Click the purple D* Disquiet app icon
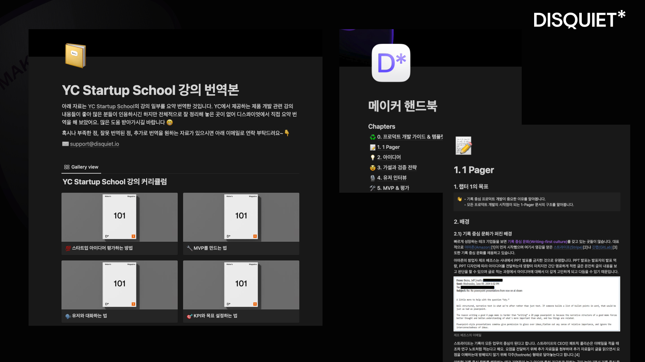The image size is (645, 362). pyautogui.click(x=391, y=63)
